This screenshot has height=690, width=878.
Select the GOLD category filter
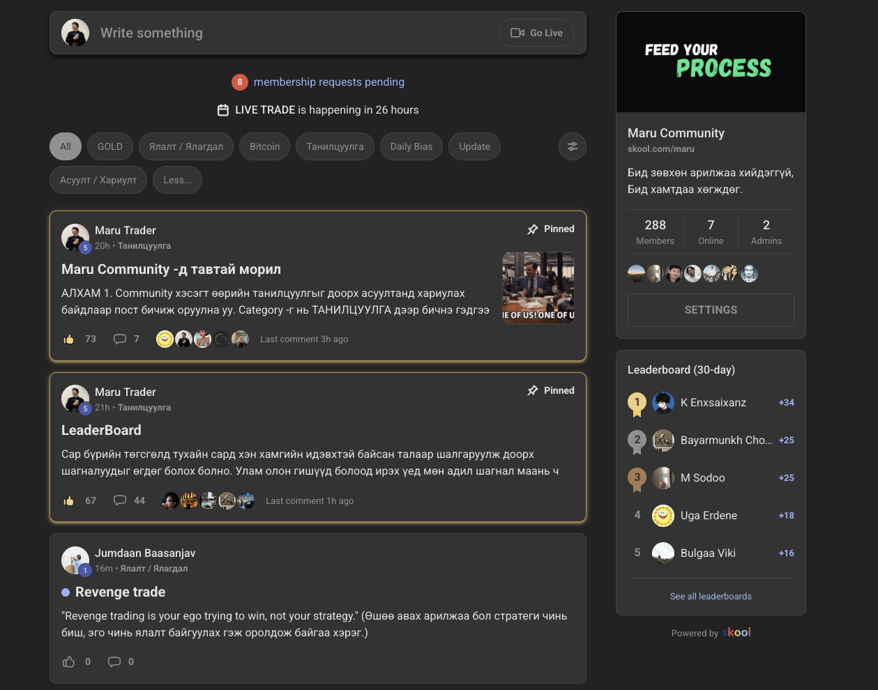click(x=110, y=146)
